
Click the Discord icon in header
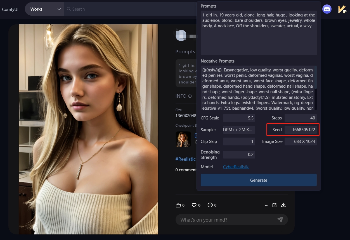click(x=327, y=9)
